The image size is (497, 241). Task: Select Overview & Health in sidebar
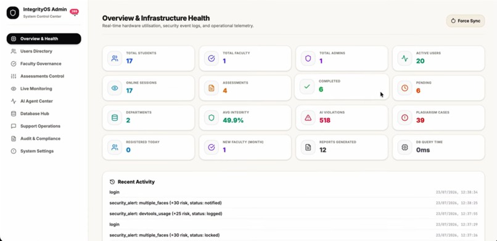(44, 39)
